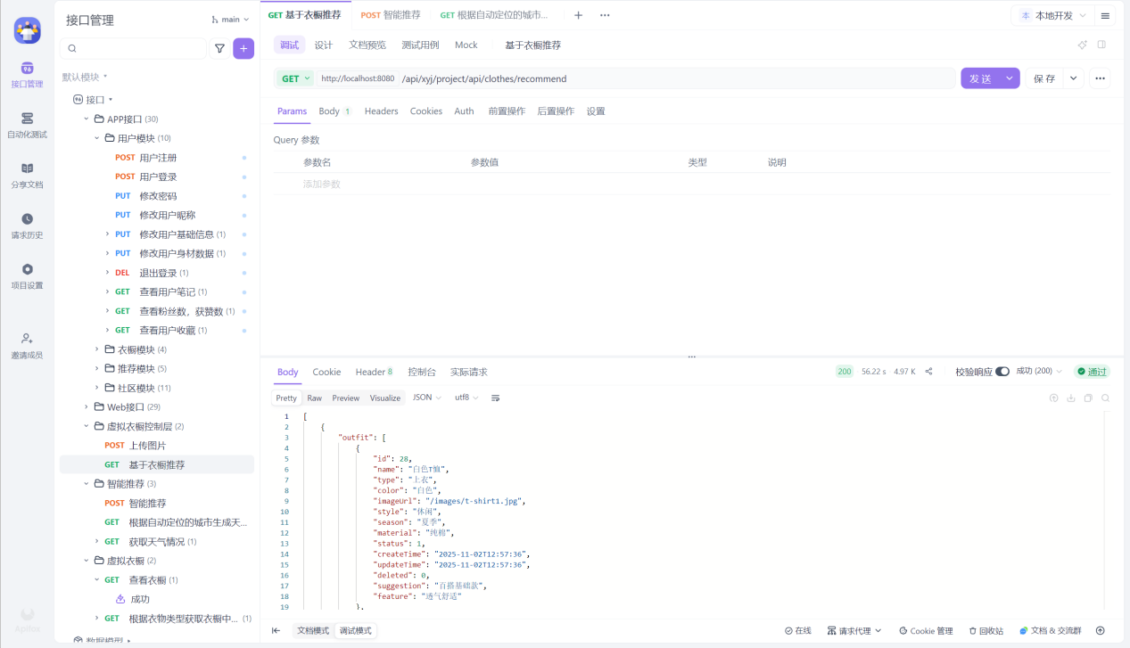Click the bottom-right upload arrow icon

(1100, 630)
